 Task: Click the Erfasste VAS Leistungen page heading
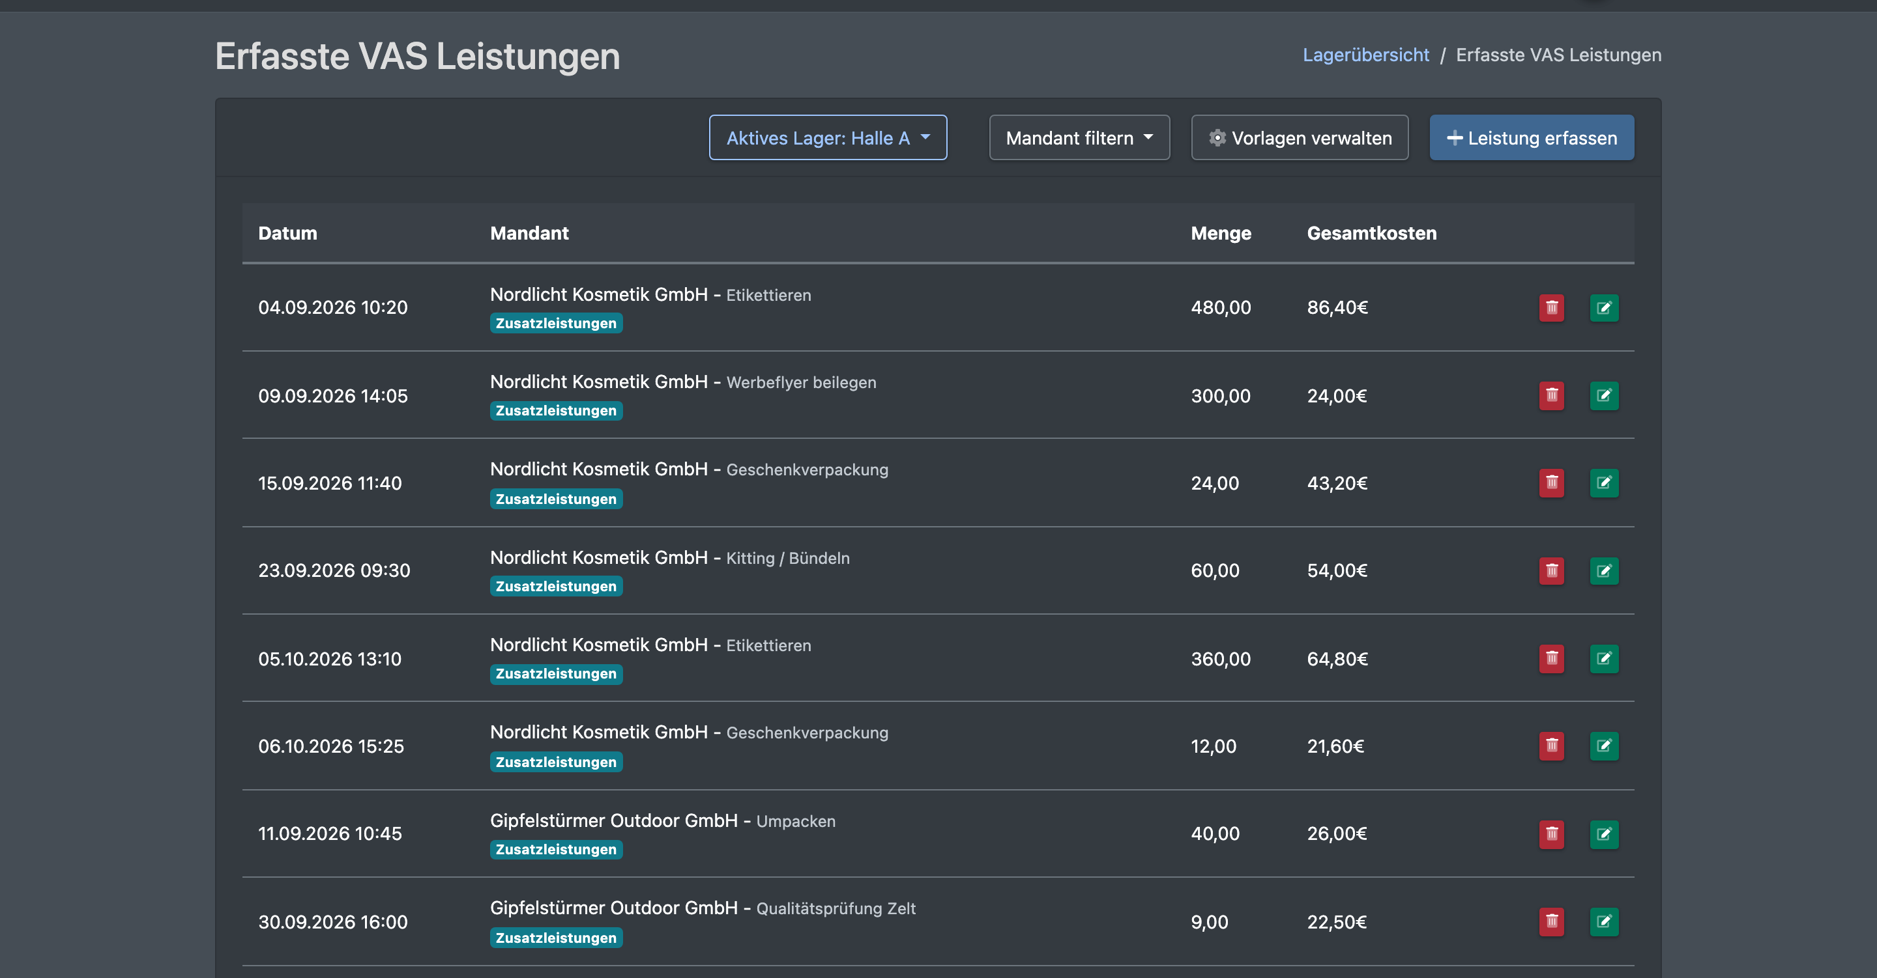click(x=418, y=56)
